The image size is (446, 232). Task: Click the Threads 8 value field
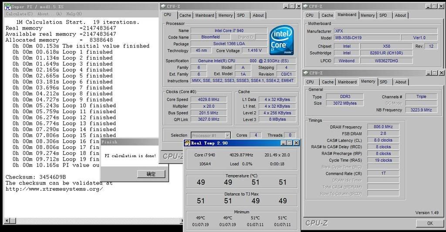290,135
